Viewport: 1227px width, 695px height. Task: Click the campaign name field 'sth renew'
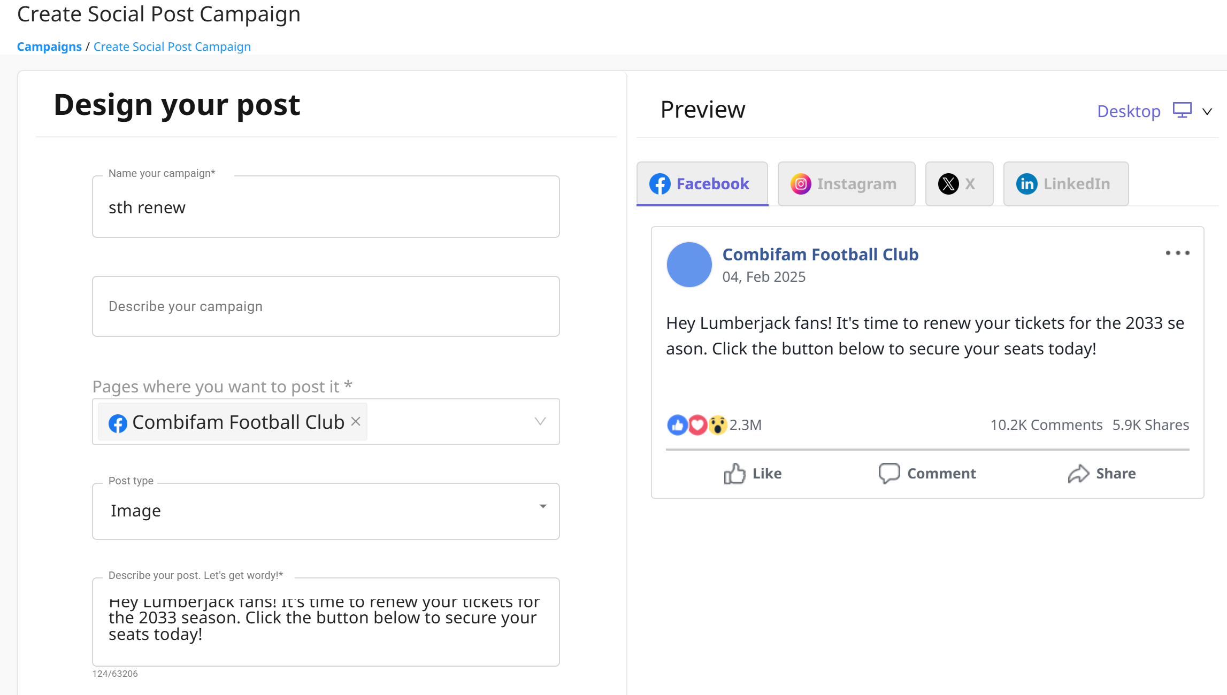[326, 207]
